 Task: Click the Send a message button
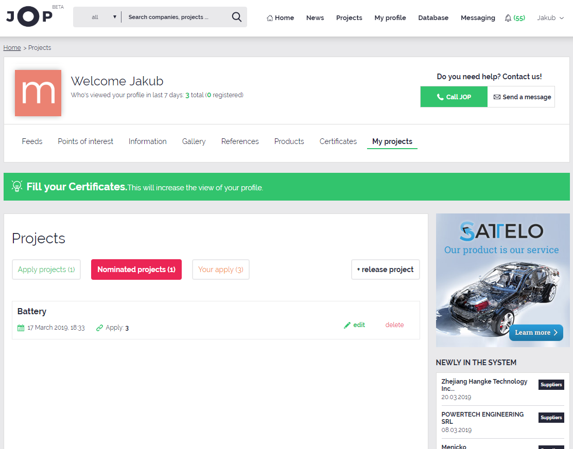[521, 97]
